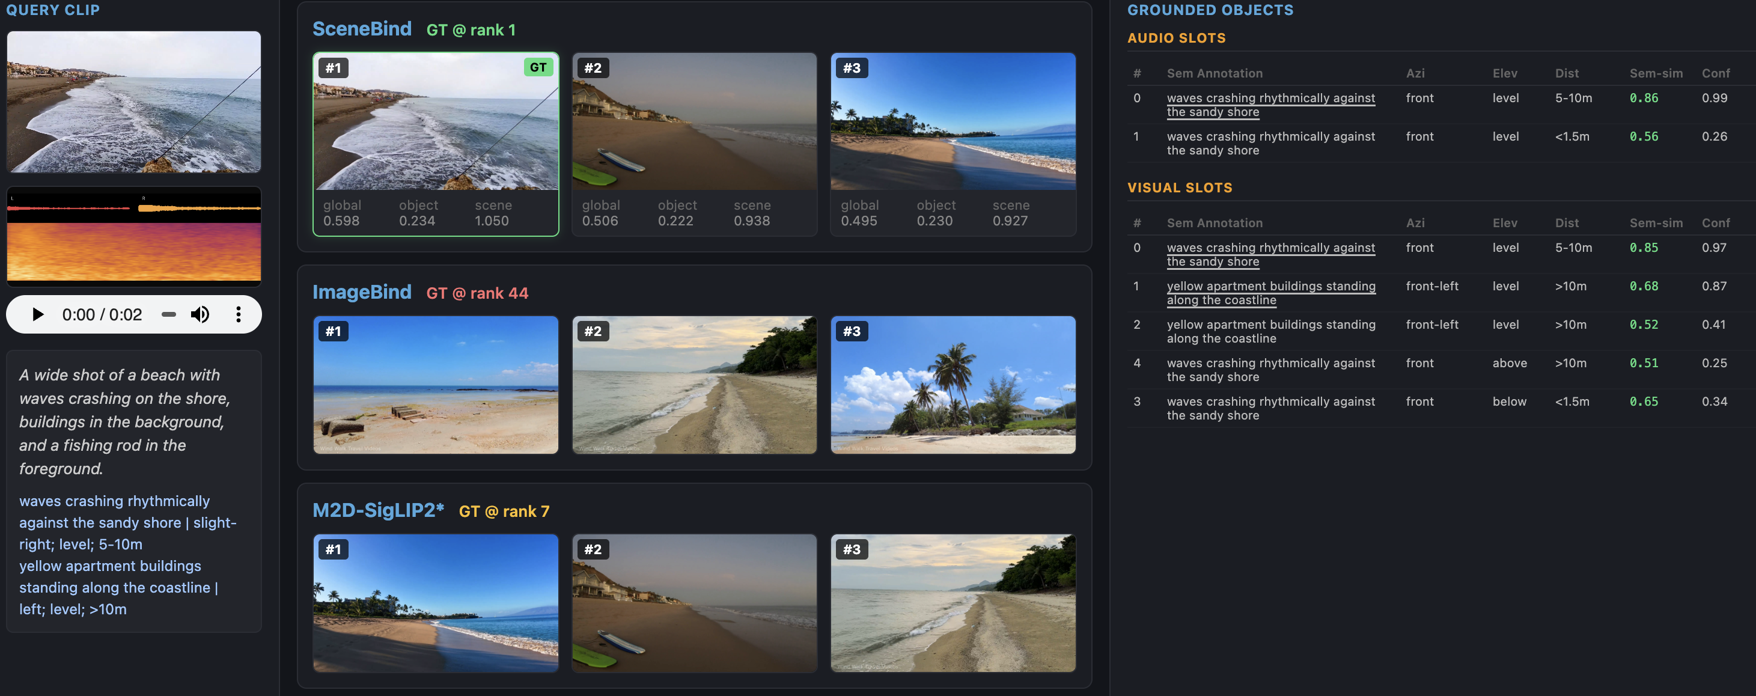This screenshot has width=1756, height=696.
Task: Click the QUERY CLIP heading
Action: (52, 10)
